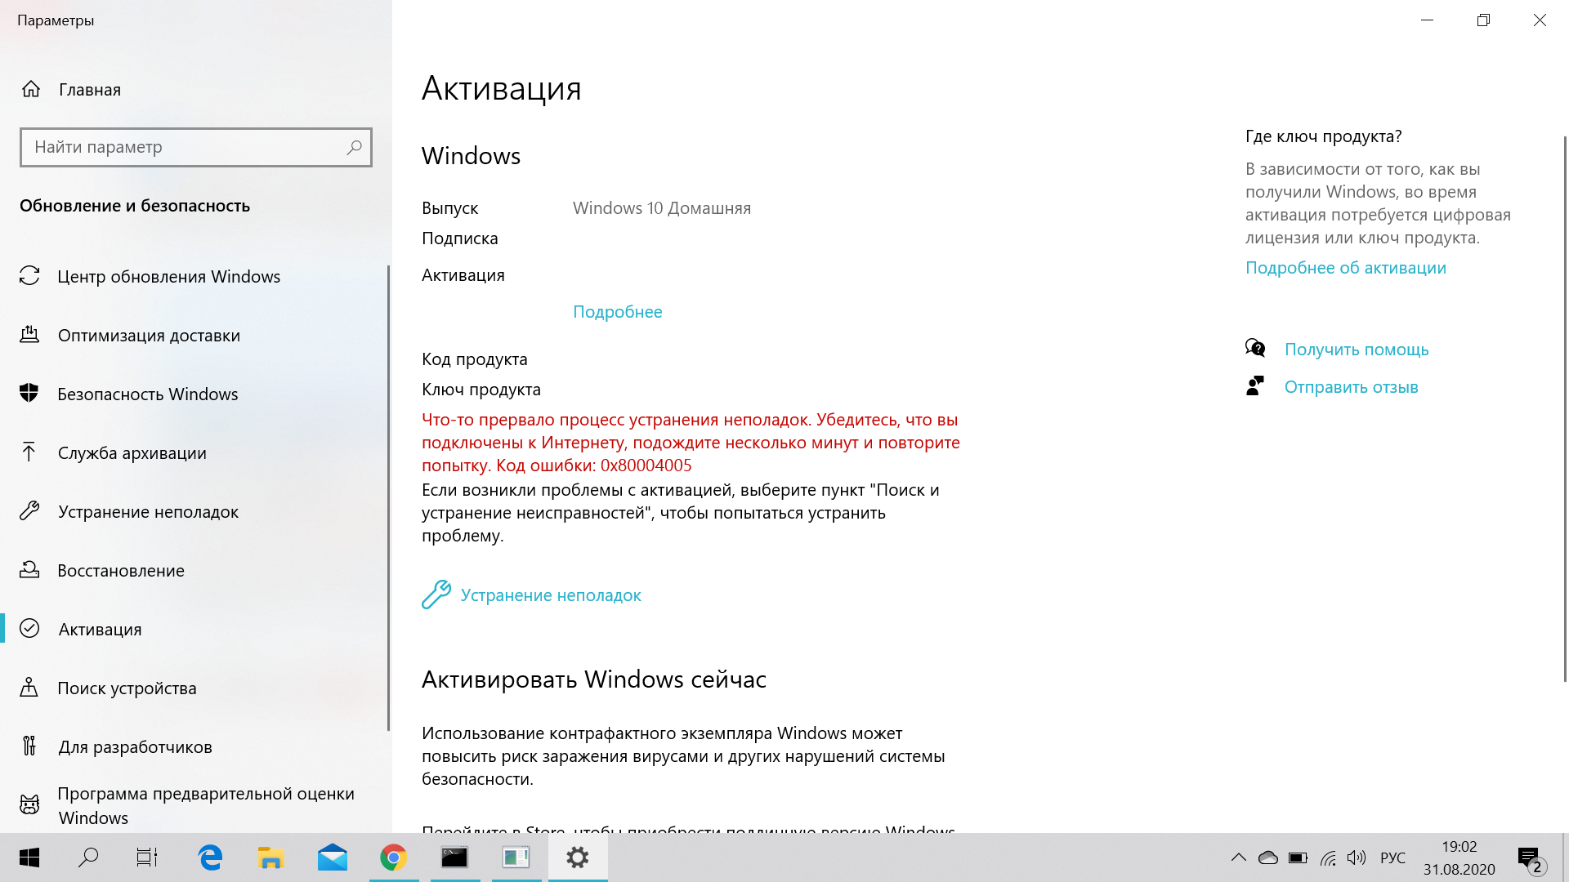The width and height of the screenshot is (1569, 882).
Task: Click the search magnifier in Найти параметр
Action: pos(354,147)
